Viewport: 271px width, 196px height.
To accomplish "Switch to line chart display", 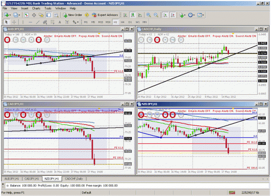I will (140, 15).
